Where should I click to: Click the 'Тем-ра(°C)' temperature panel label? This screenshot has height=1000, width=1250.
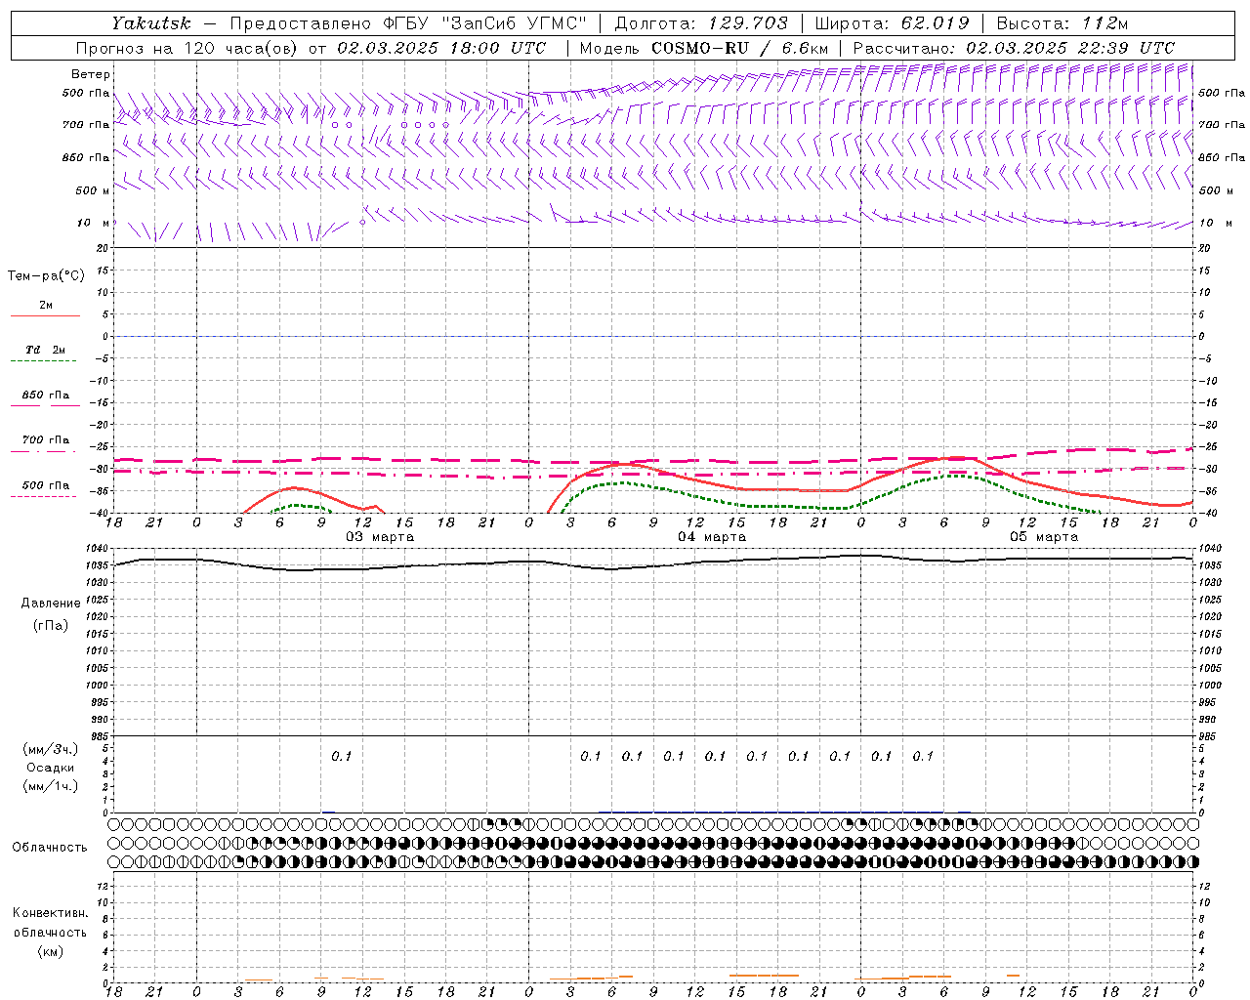[46, 276]
